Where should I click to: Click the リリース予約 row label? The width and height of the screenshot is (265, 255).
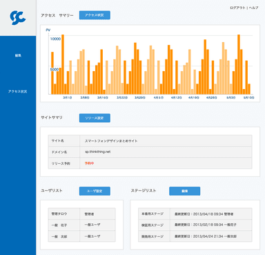pyautogui.click(x=61, y=163)
